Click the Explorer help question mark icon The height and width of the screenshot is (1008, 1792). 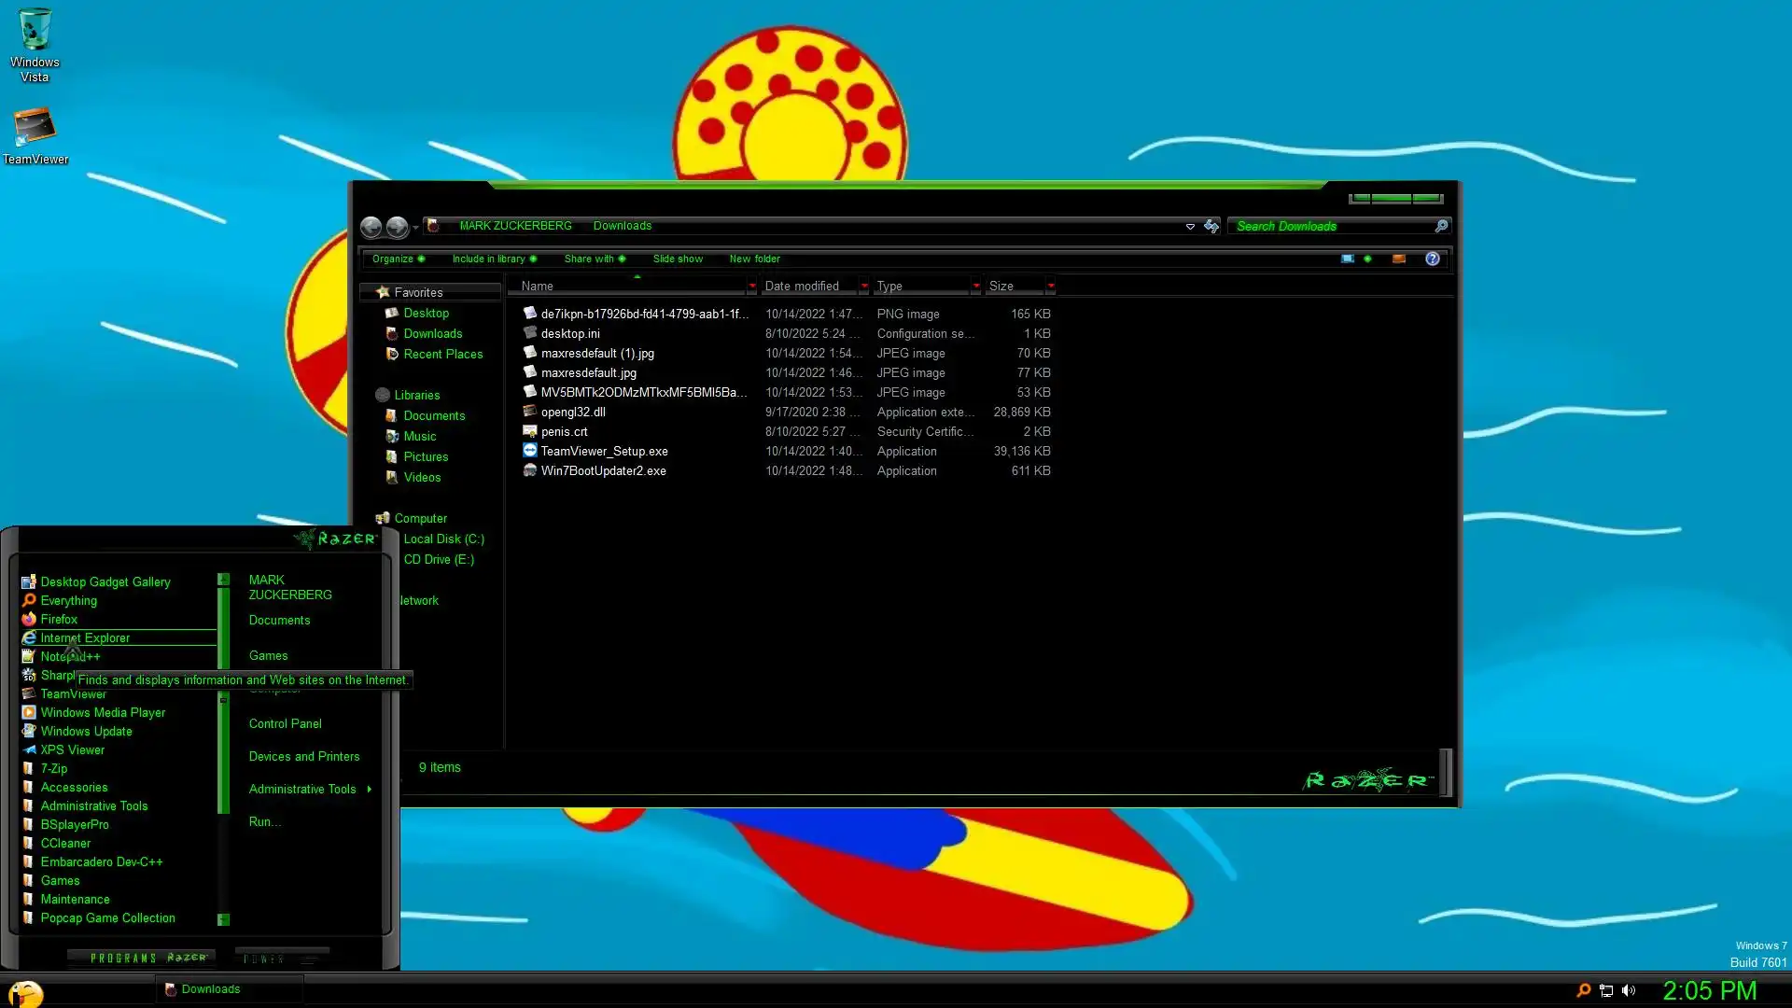coord(1432,259)
